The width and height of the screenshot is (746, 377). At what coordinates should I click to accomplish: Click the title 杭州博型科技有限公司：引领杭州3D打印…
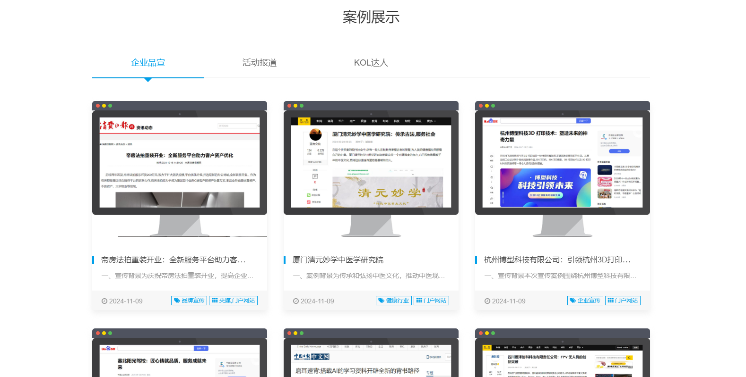pos(557,260)
